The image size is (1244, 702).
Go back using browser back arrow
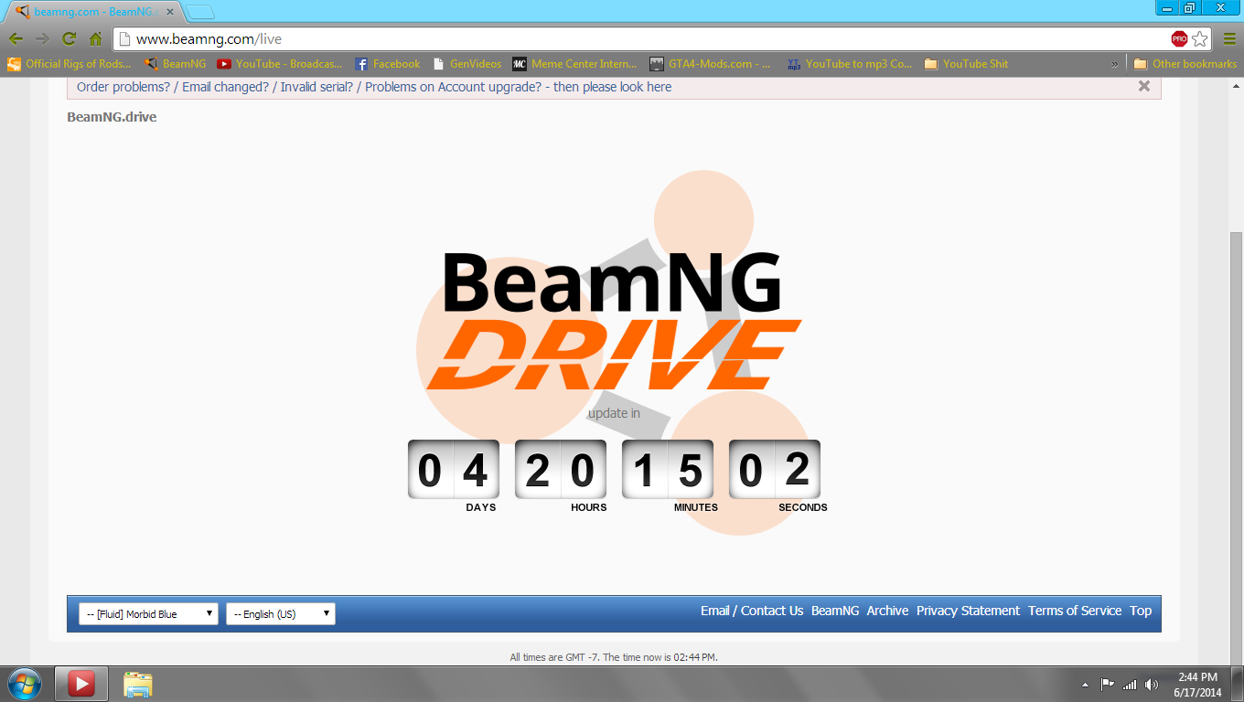16,39
